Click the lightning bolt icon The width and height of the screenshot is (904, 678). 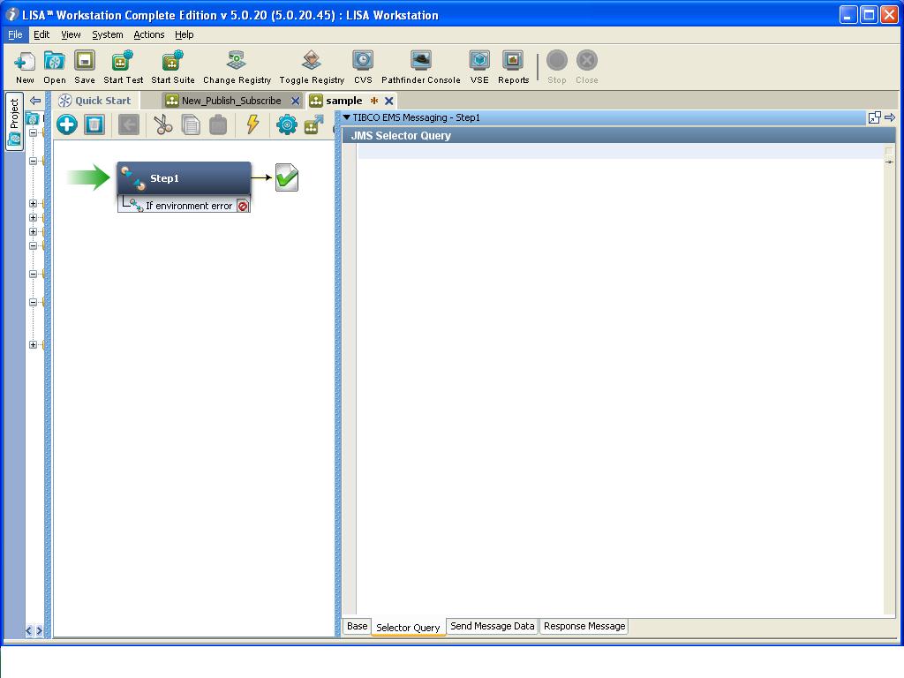(252, 124)
